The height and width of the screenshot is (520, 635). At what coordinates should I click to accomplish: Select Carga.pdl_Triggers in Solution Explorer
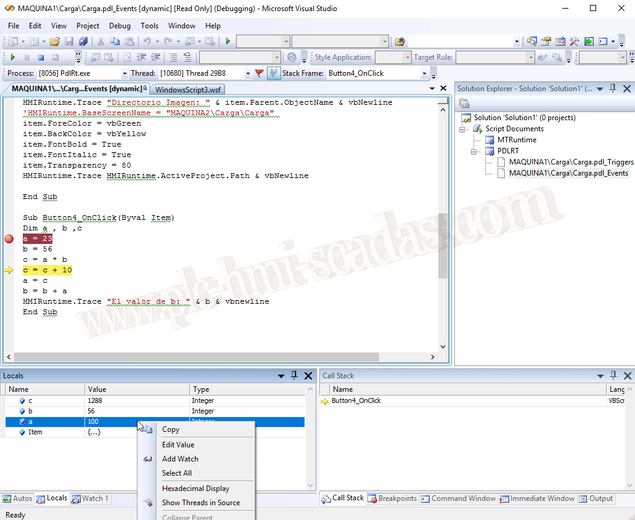(571, 162)
